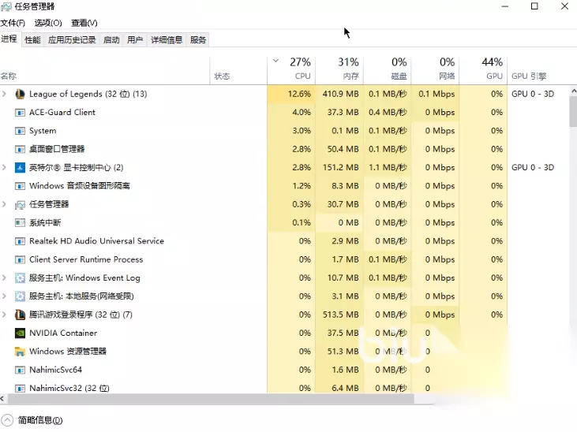577x432 pixels.
Task: Expand the 英特尔 显卡控制中心 group
Action: (4, 168)
